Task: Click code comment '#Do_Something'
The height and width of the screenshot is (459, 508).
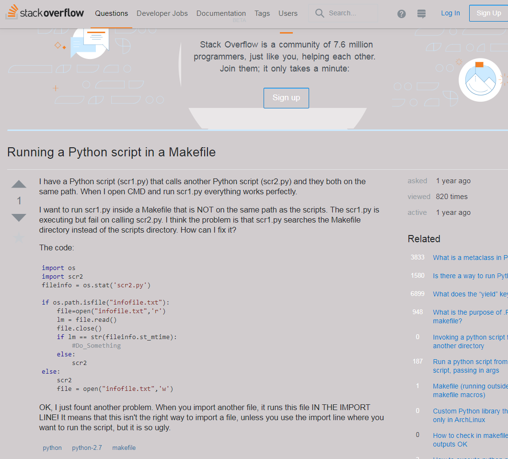Action: click(x=96, y=345)
